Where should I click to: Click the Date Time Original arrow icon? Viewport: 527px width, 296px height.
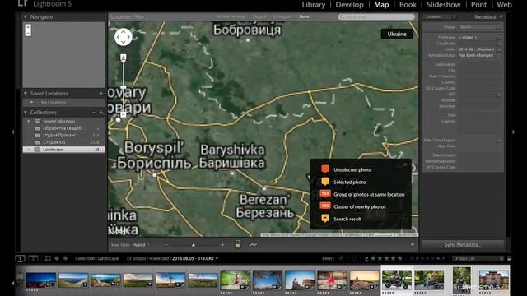click(x=499, y=141)
